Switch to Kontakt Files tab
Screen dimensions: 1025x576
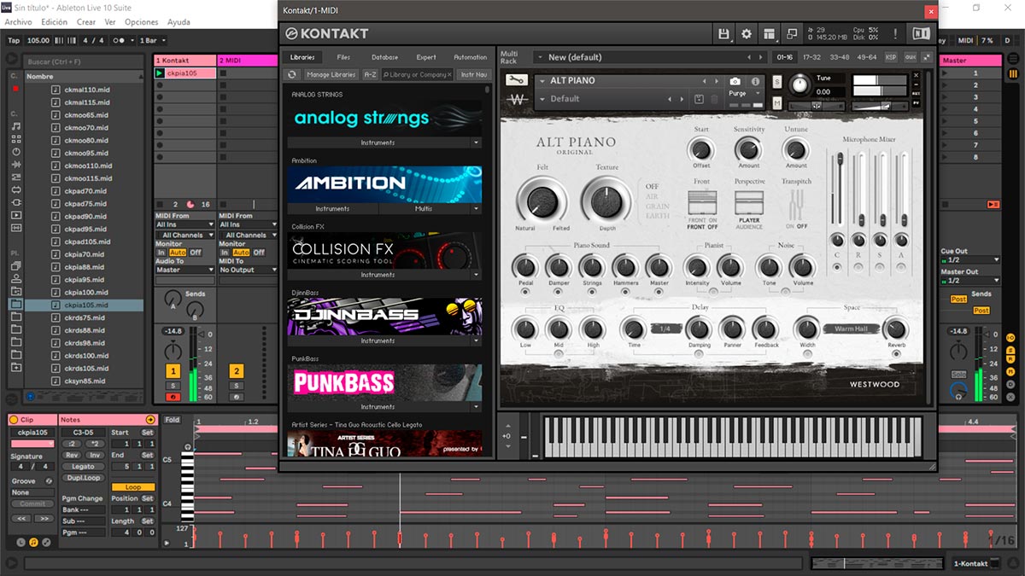[343, 57]
